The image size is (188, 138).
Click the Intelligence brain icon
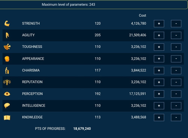tap(7, 105)
